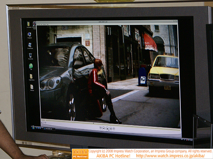Open the bottom Shortcut folder icon
The image size is (213, 159).
(32, 87)
